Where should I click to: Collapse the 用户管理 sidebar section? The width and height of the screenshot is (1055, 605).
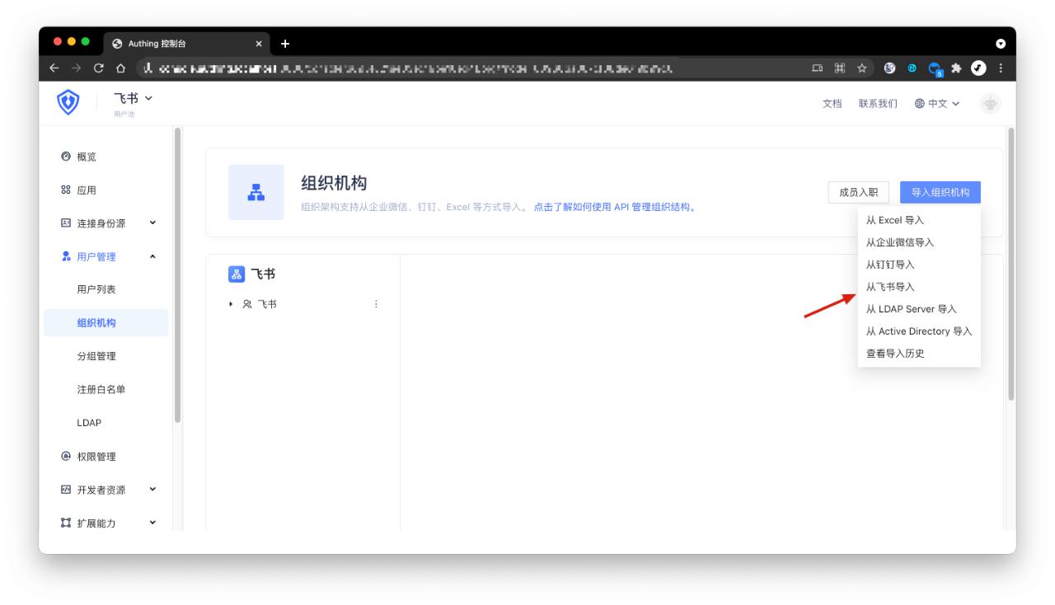point(152,257)
